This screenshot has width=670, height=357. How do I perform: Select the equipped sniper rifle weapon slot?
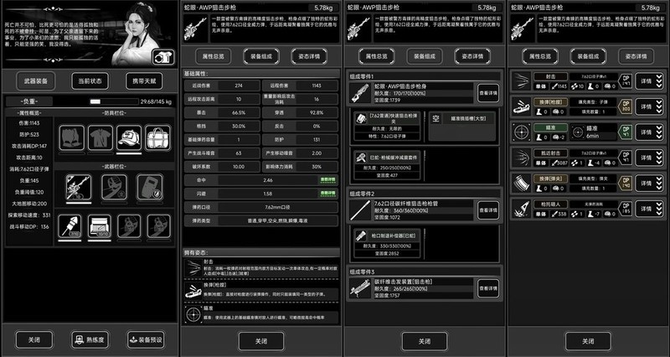[x=79, y=187]
